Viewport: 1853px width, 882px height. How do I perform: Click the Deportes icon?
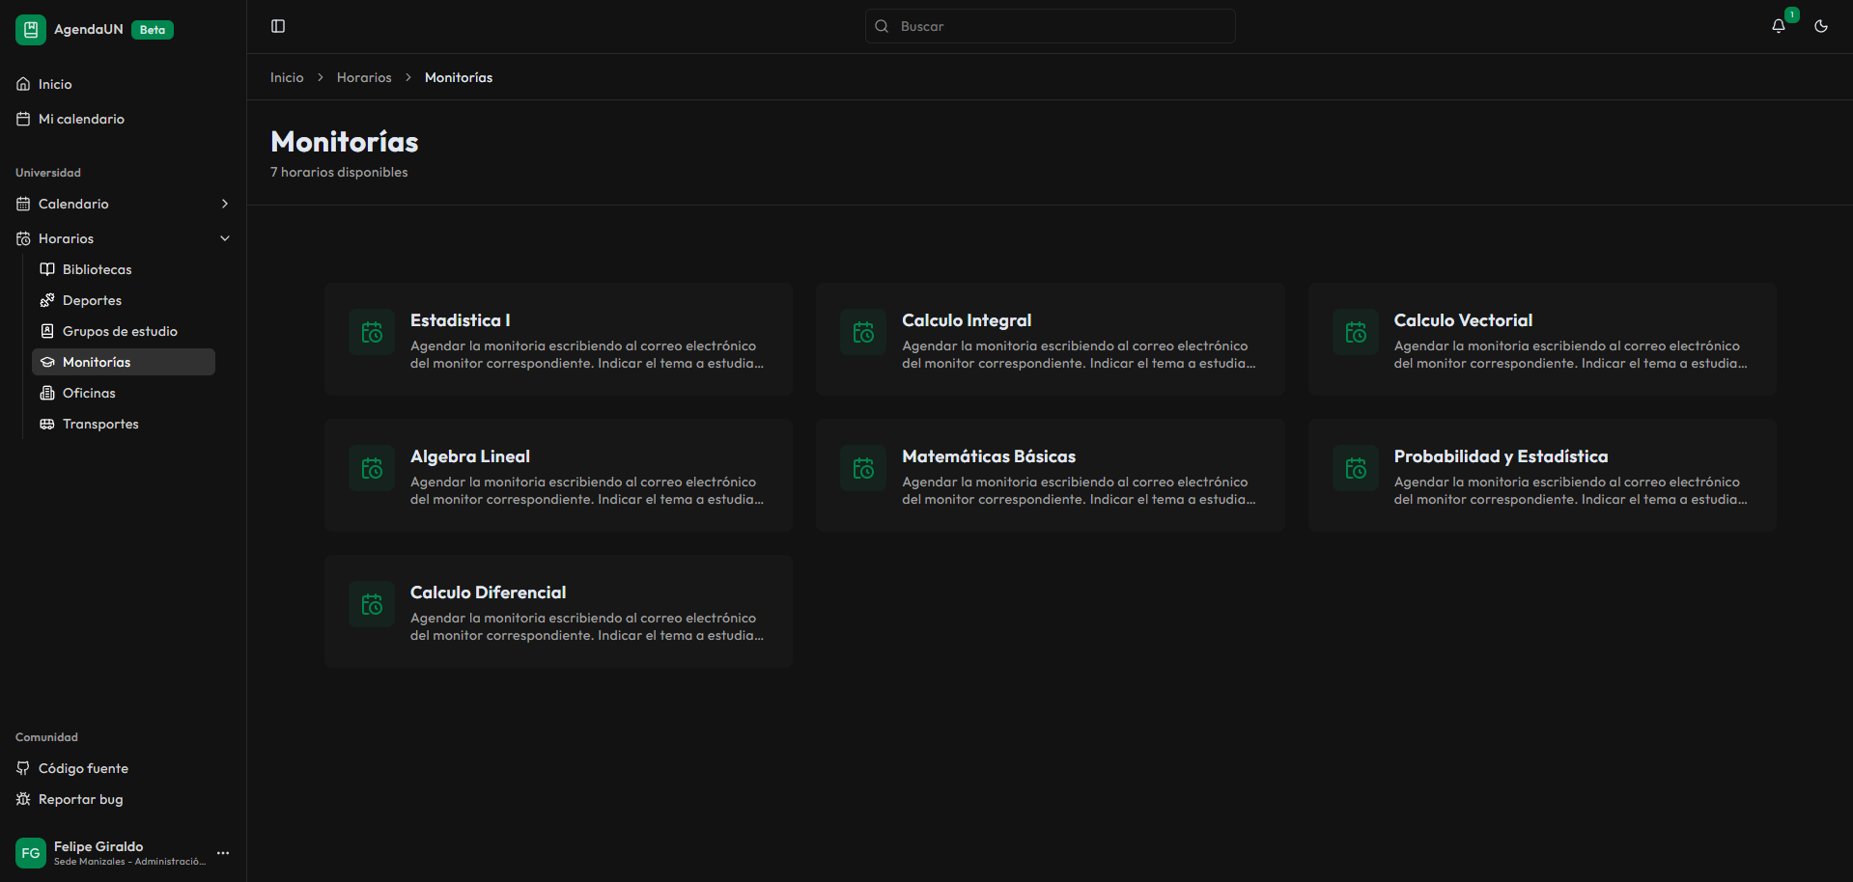pyautogui.click(x=47, y=300)
